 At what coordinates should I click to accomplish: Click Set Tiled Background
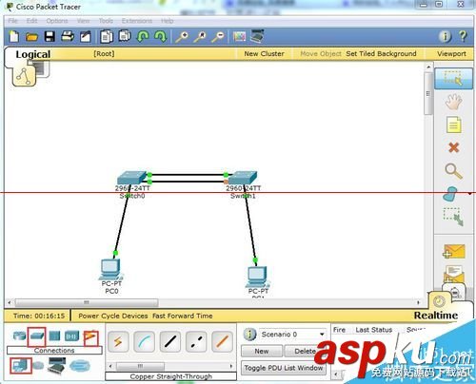[x=381, y=54]
